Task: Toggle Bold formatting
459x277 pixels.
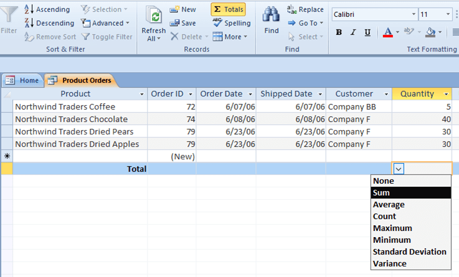Action: [x=339, y=32]
